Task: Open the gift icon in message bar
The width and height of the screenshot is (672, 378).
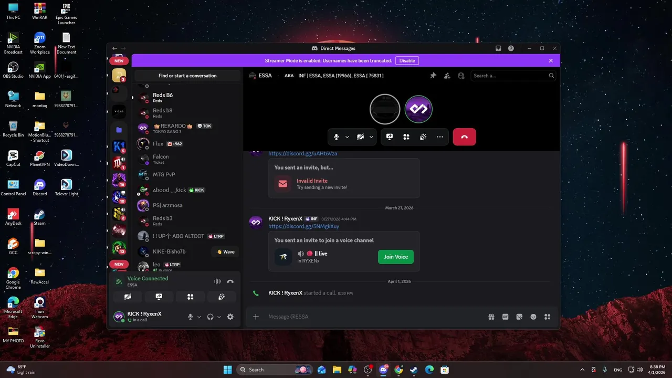Action: (491, 317)
